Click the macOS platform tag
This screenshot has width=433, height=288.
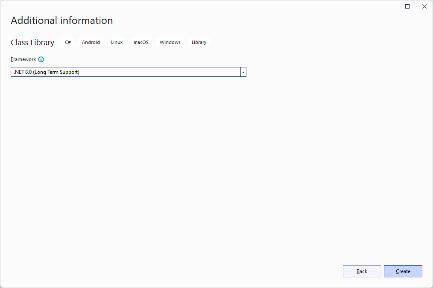click(x=141, y=42)
